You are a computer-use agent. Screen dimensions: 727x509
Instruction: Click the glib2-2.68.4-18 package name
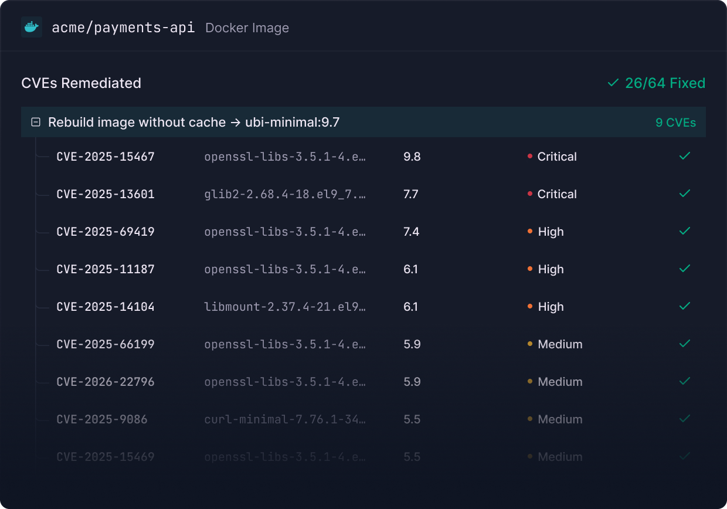(285, 194)
